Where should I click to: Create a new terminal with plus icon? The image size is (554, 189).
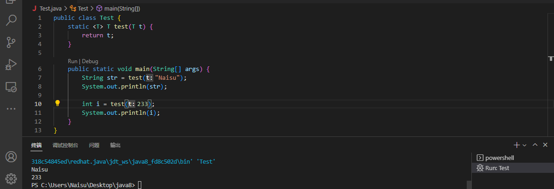point(517,145)
